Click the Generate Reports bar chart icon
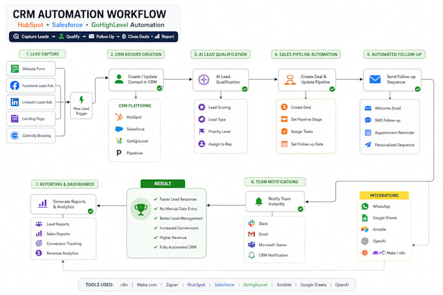This screenshot has height=295, width=443. (42, 204)
